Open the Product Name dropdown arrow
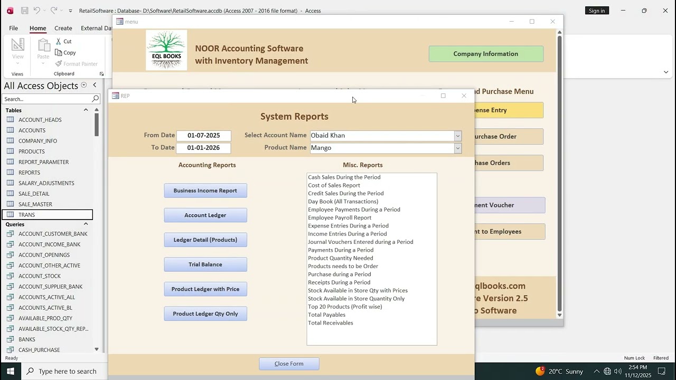Image resolution: width=676 pixels, height=380 pixels. pyautogui.click(x=458, y=148)
